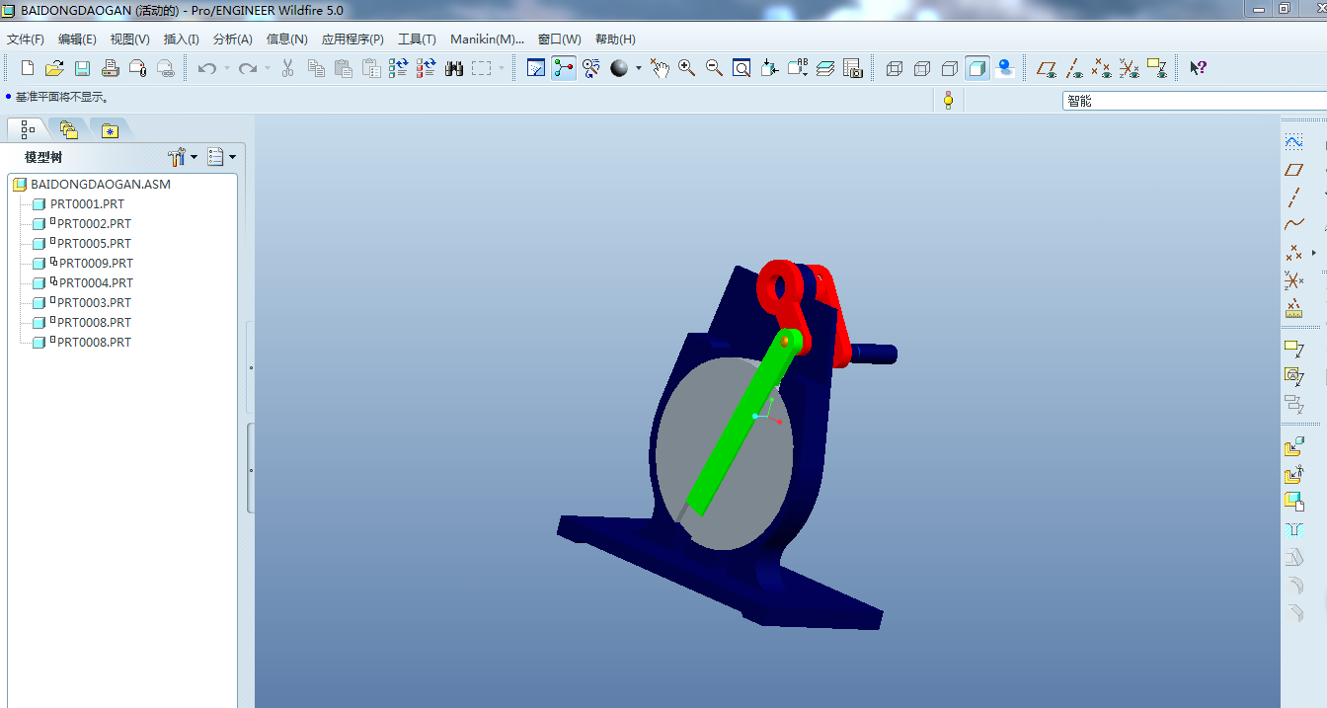Switch to the Folder Browser tab

click(x=68, y=129)
